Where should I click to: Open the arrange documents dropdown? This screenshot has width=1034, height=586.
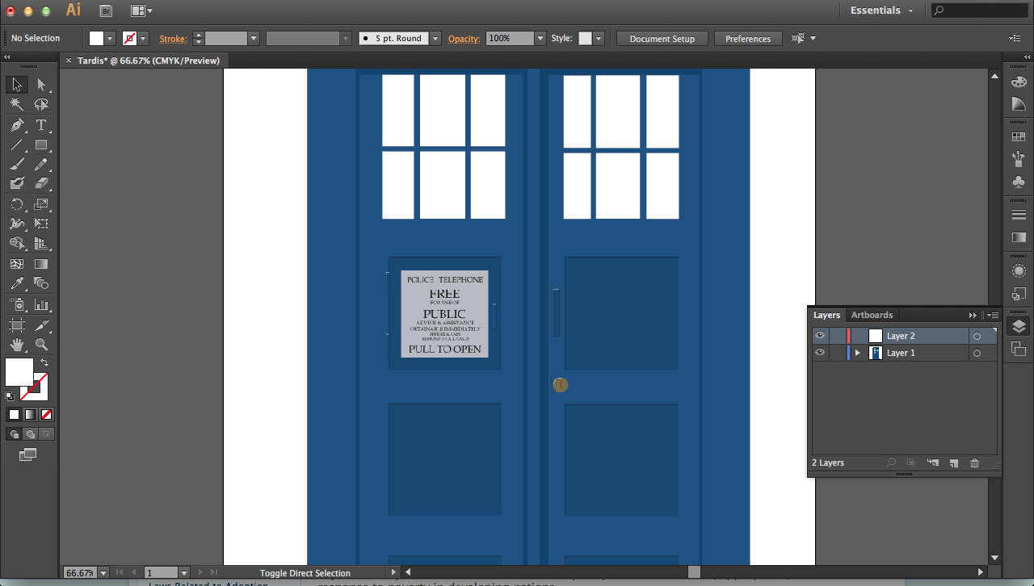pos(141,10)
